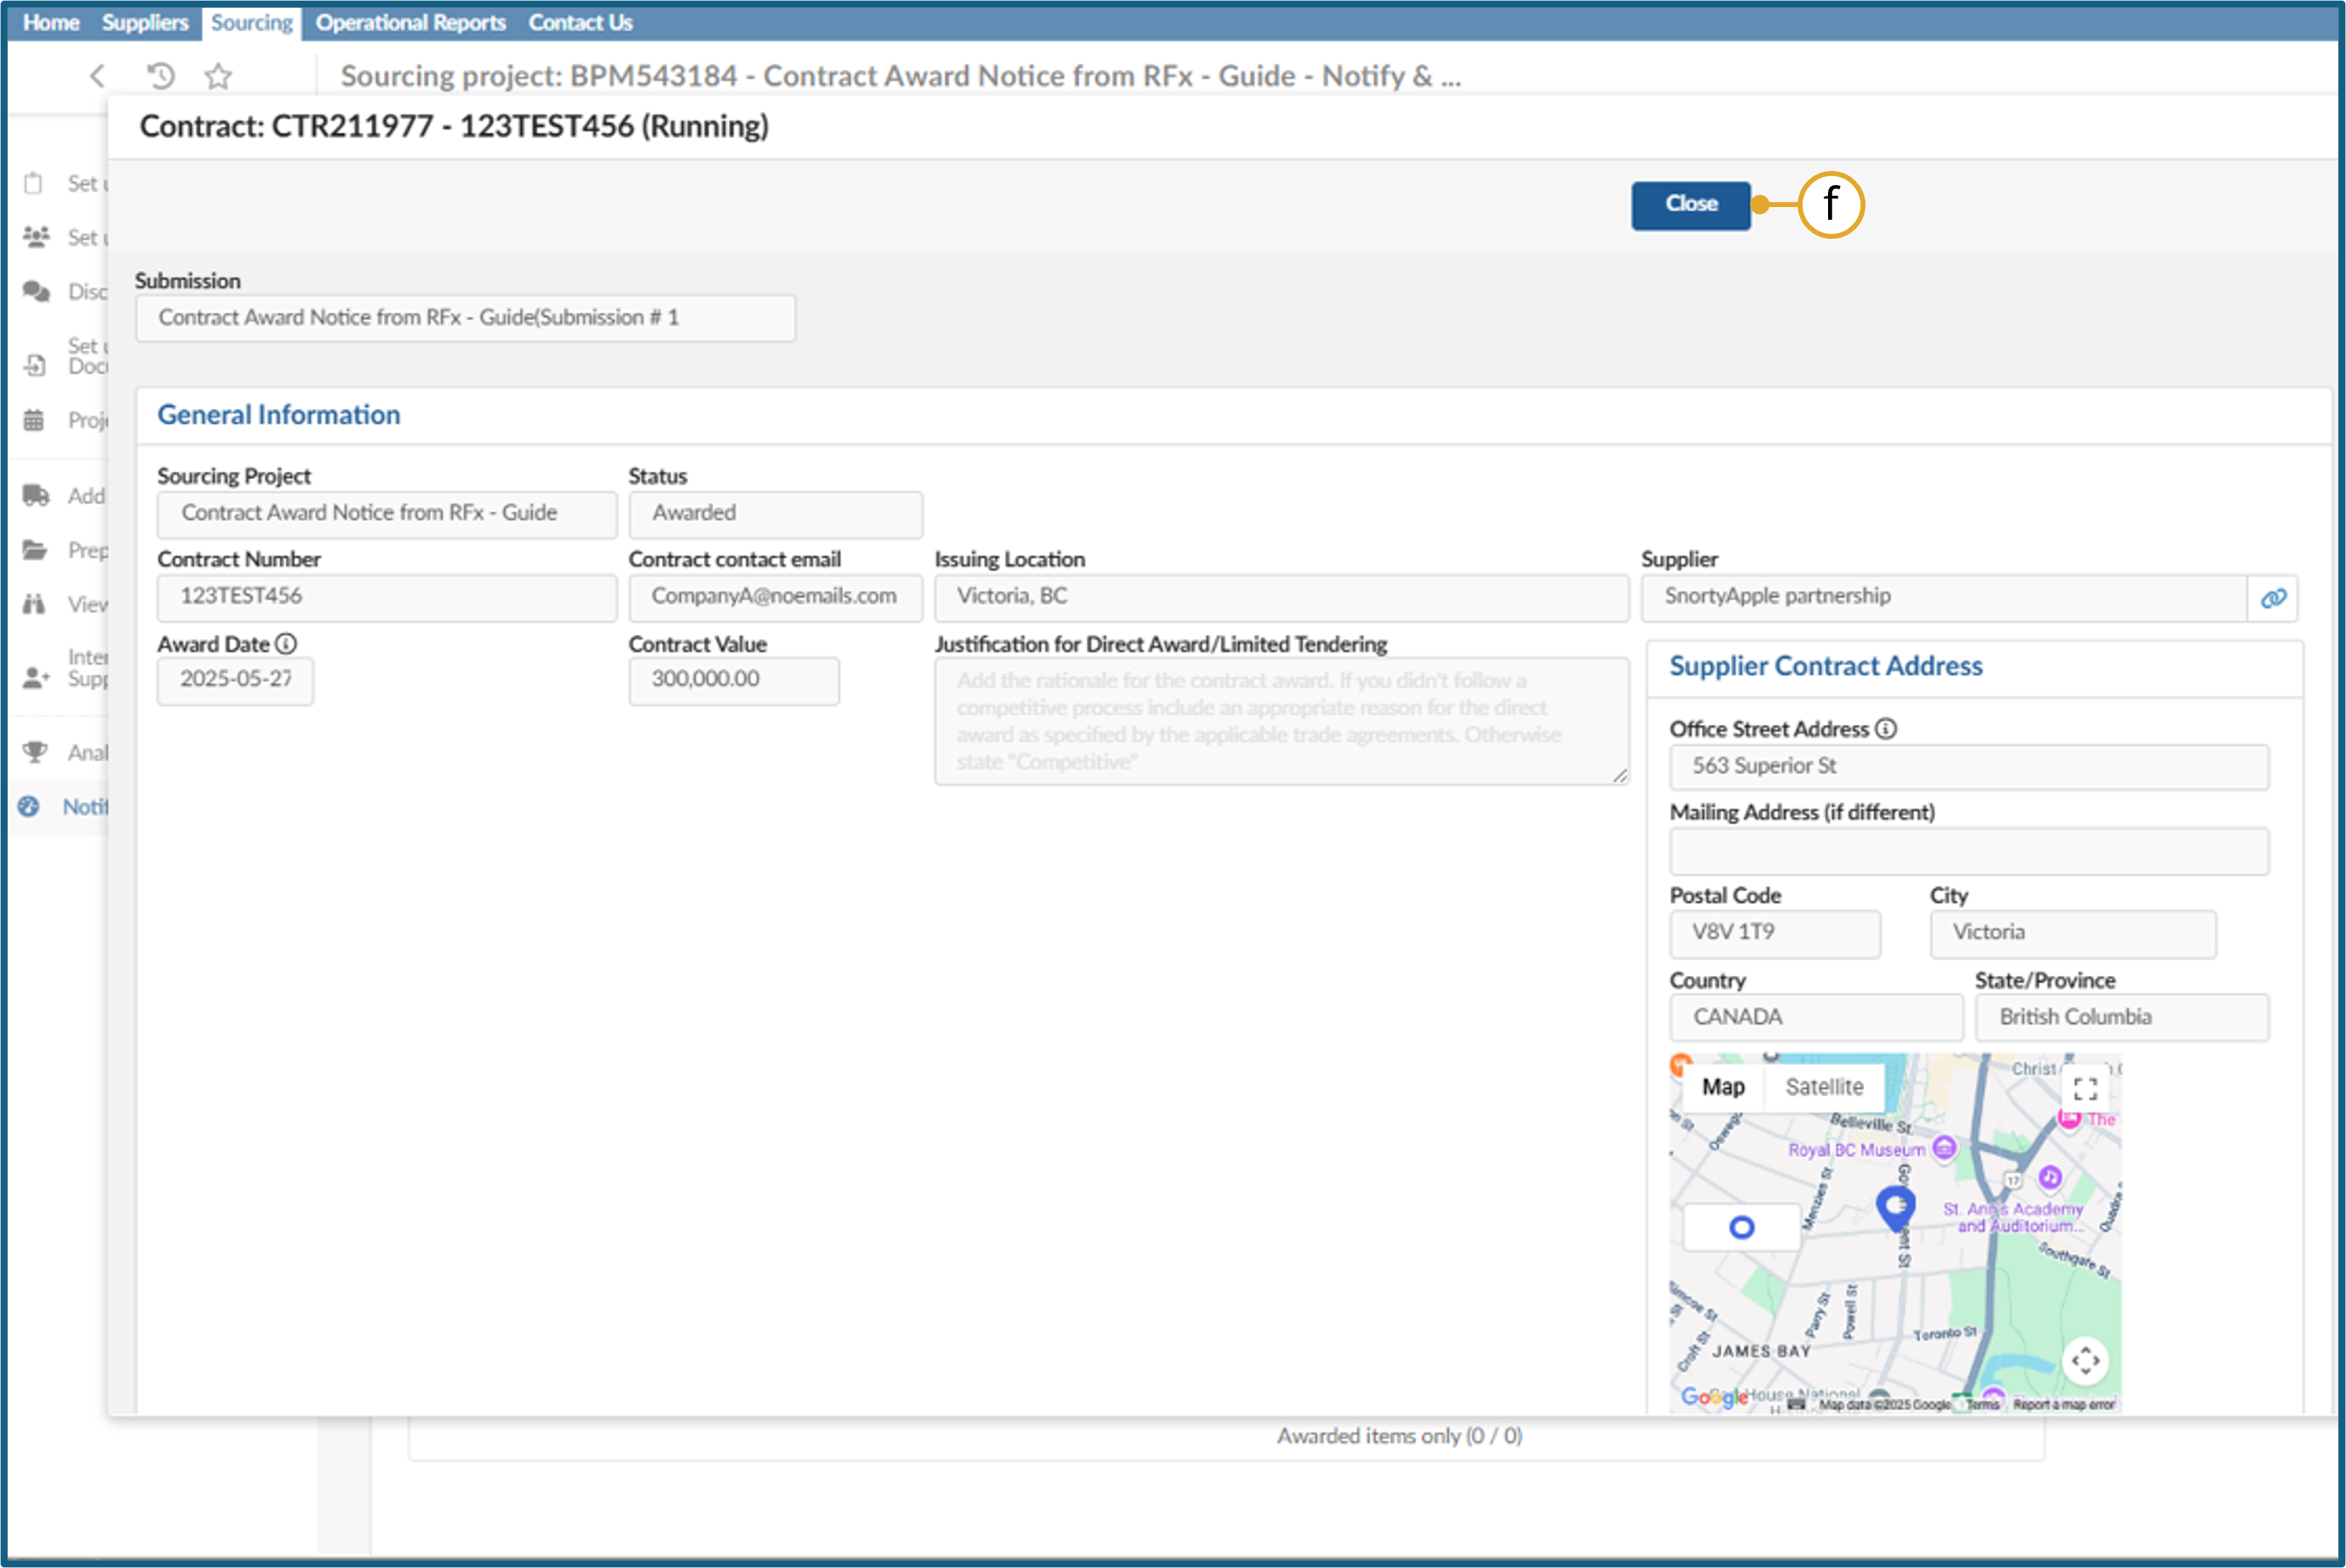Click the Sourcing Project field

387,514
